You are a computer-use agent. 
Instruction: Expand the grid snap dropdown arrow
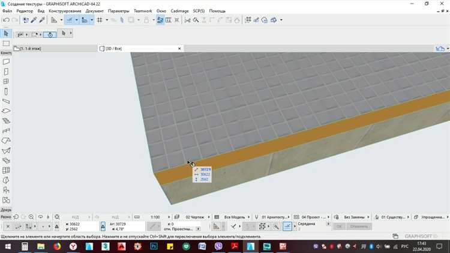107,20
